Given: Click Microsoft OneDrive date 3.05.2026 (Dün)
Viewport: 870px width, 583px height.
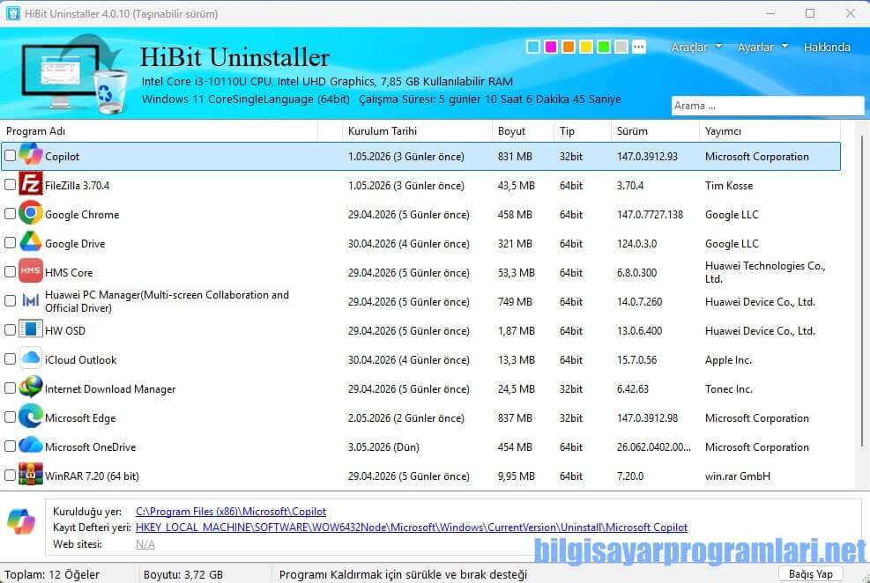Looking at the screenshot, I should (x=383, y=447).
